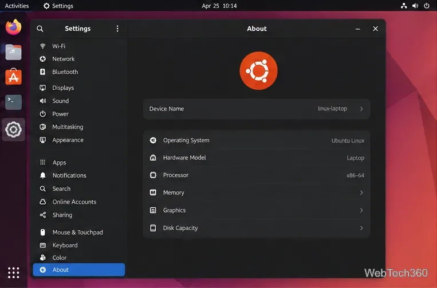
Task: Click the Sharing icon in sidebar
Action: pyautogui.click(x=42, y=215)
